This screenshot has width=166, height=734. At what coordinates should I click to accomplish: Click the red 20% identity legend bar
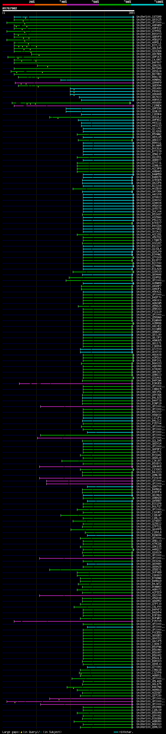(18, 5)
